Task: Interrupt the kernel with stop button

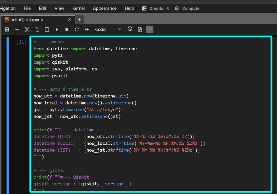Action: [x=67, y=30]
